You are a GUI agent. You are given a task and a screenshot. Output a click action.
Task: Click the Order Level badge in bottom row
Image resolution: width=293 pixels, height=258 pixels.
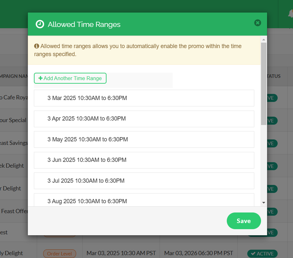pyautogui.click(x=59, y=254)
